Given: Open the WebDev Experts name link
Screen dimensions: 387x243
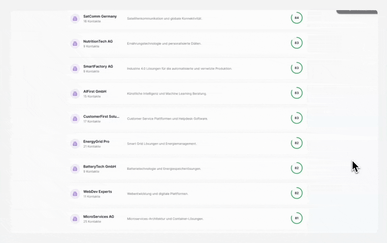Looking at the screenshot, I should coord(97,191).
